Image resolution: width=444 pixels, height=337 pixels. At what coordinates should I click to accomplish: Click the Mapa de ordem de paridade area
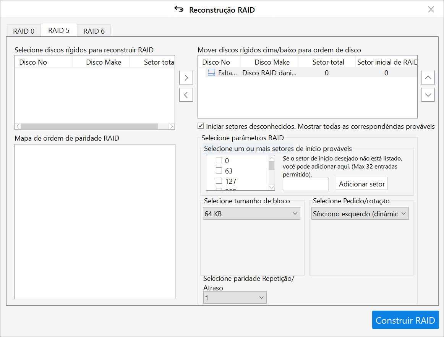tap(95, 222)
